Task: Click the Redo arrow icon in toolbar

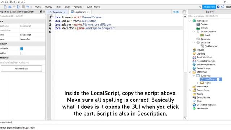Action: point(14,7)
